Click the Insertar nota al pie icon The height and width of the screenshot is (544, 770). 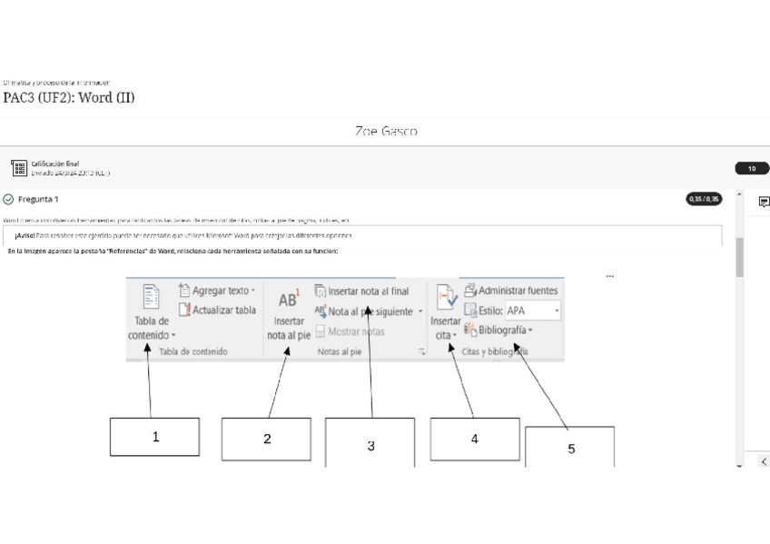[x=287, y=301]
